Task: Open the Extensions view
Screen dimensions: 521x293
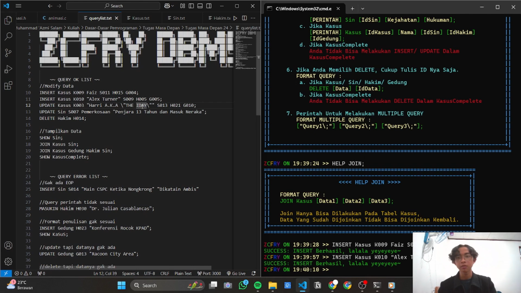Action: pos(8,85)
